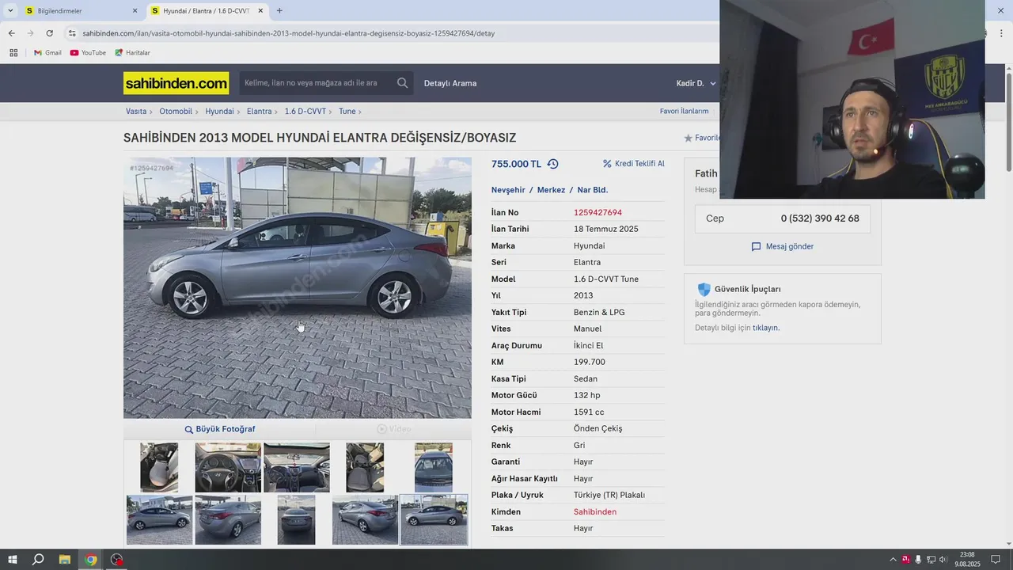Reload the page in Chrome

pos(49,33)
